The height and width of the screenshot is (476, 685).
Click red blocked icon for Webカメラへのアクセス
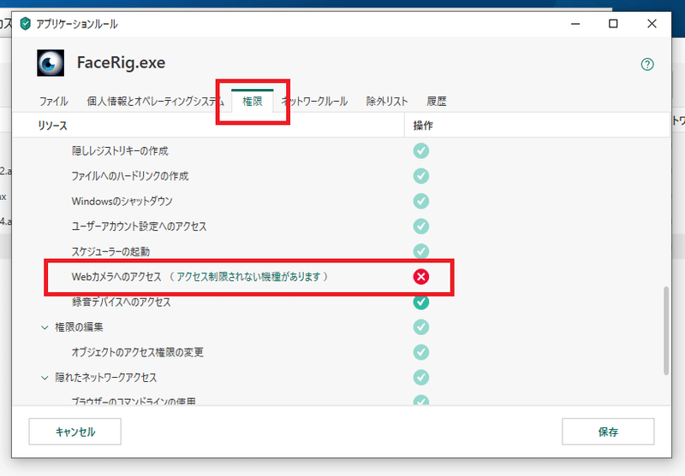point(421,276)
